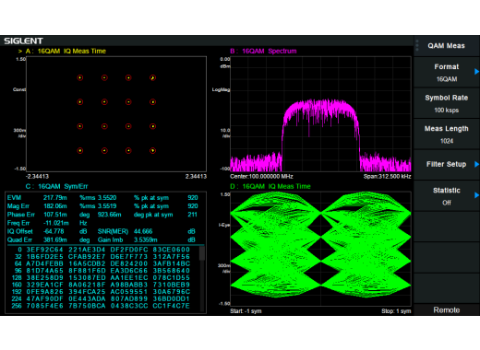Click the Span:312.500 kHz label
The width and height of the screenshot is (480, 350).
pyautogui.click(x=387, y=177)
